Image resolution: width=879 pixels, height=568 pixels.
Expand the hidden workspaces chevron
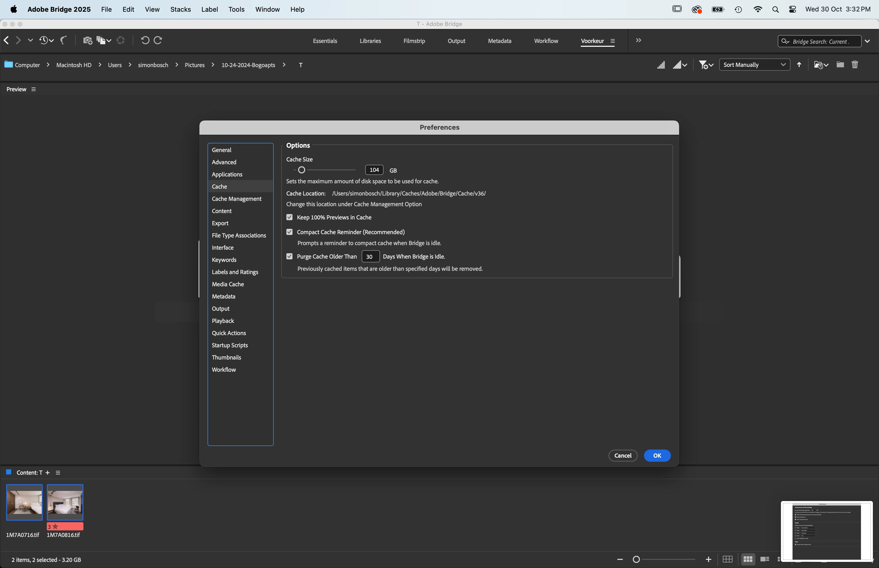(638, 40)
